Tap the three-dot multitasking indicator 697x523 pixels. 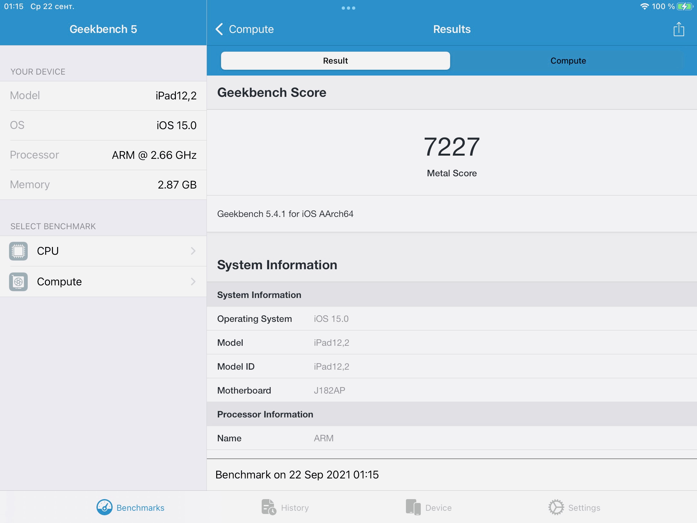pyautogui.click(x=348, y=8)
